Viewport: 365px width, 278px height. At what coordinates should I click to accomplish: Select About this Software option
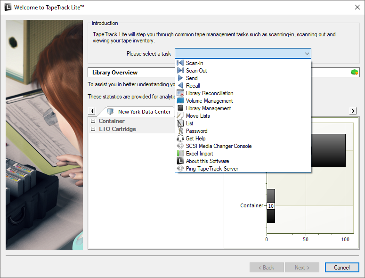pyautogui.click(x=243, y=161)
